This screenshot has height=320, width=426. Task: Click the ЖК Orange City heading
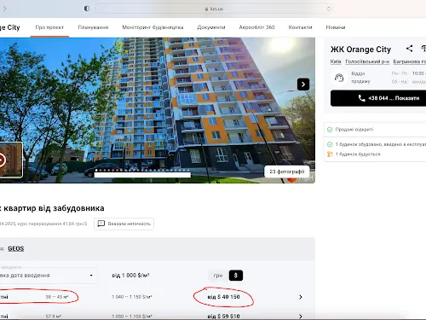click(x=360, y=49)
